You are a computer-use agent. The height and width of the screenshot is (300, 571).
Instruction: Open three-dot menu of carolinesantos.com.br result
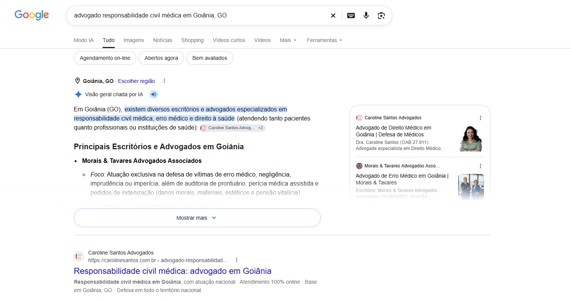point(237,260)
